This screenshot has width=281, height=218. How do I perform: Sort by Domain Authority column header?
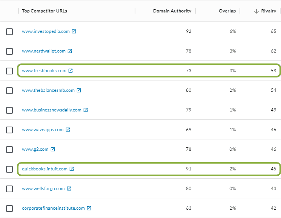[172, 11]
